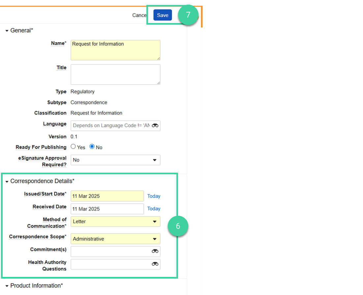This screenshot has width=363, height=295.
Task: Open Commitment(s) lookup binoculars icon
Action: pyautogui.click(x=155, y=251)
